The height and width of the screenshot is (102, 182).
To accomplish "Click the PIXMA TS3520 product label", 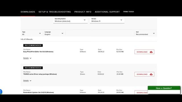I will 129,12.
